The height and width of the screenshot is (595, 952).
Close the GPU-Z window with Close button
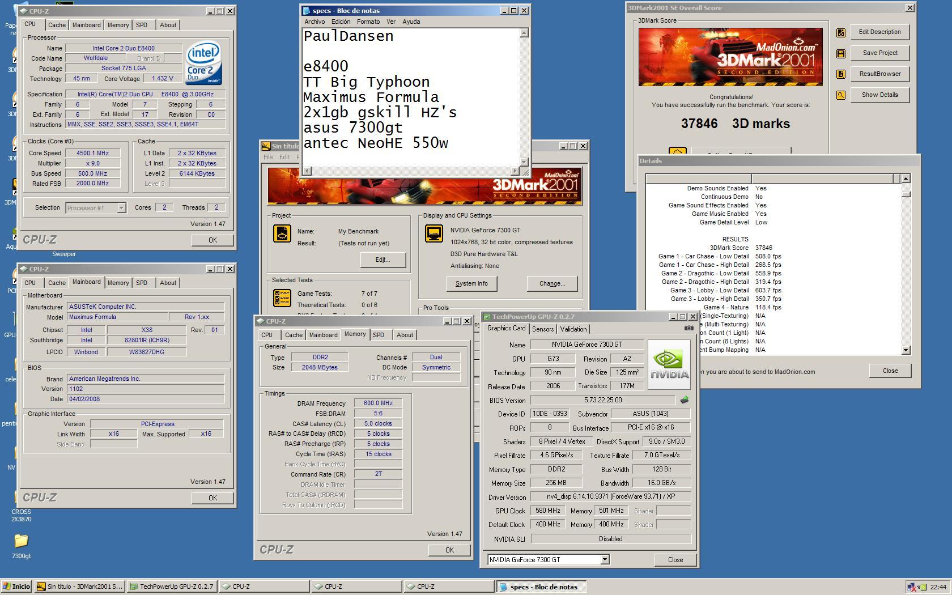[x=675, y=559]
